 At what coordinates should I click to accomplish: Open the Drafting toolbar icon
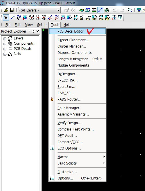coord(81,10)
